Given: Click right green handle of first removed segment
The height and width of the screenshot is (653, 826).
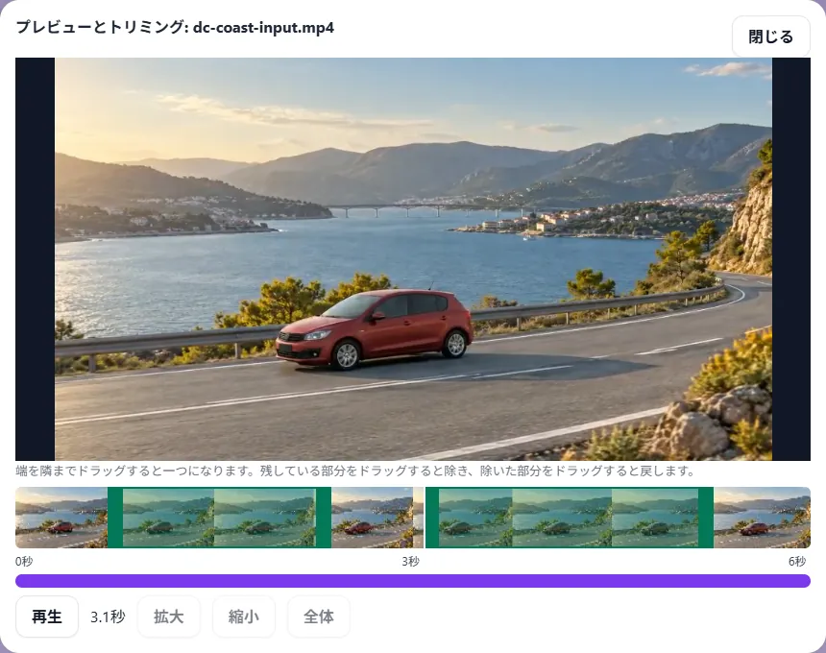Looking at the screenshot, I should pyautogui.click(x=324, y=518).
